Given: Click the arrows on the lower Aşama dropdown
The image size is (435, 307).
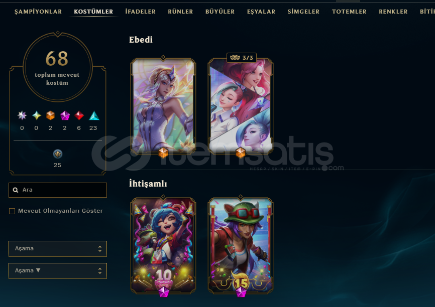Looking at the screenshot, I should 100,271.
